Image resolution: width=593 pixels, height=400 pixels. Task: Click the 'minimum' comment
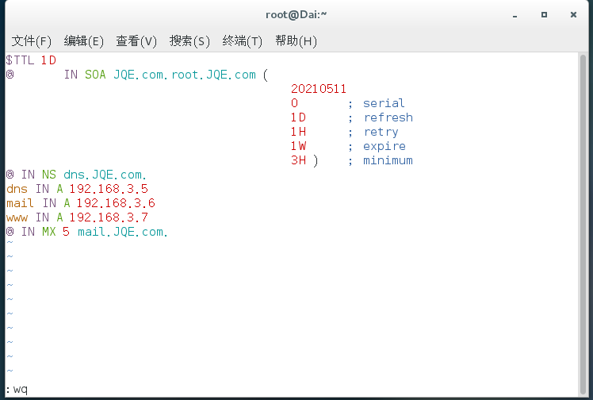coord(388,160)
